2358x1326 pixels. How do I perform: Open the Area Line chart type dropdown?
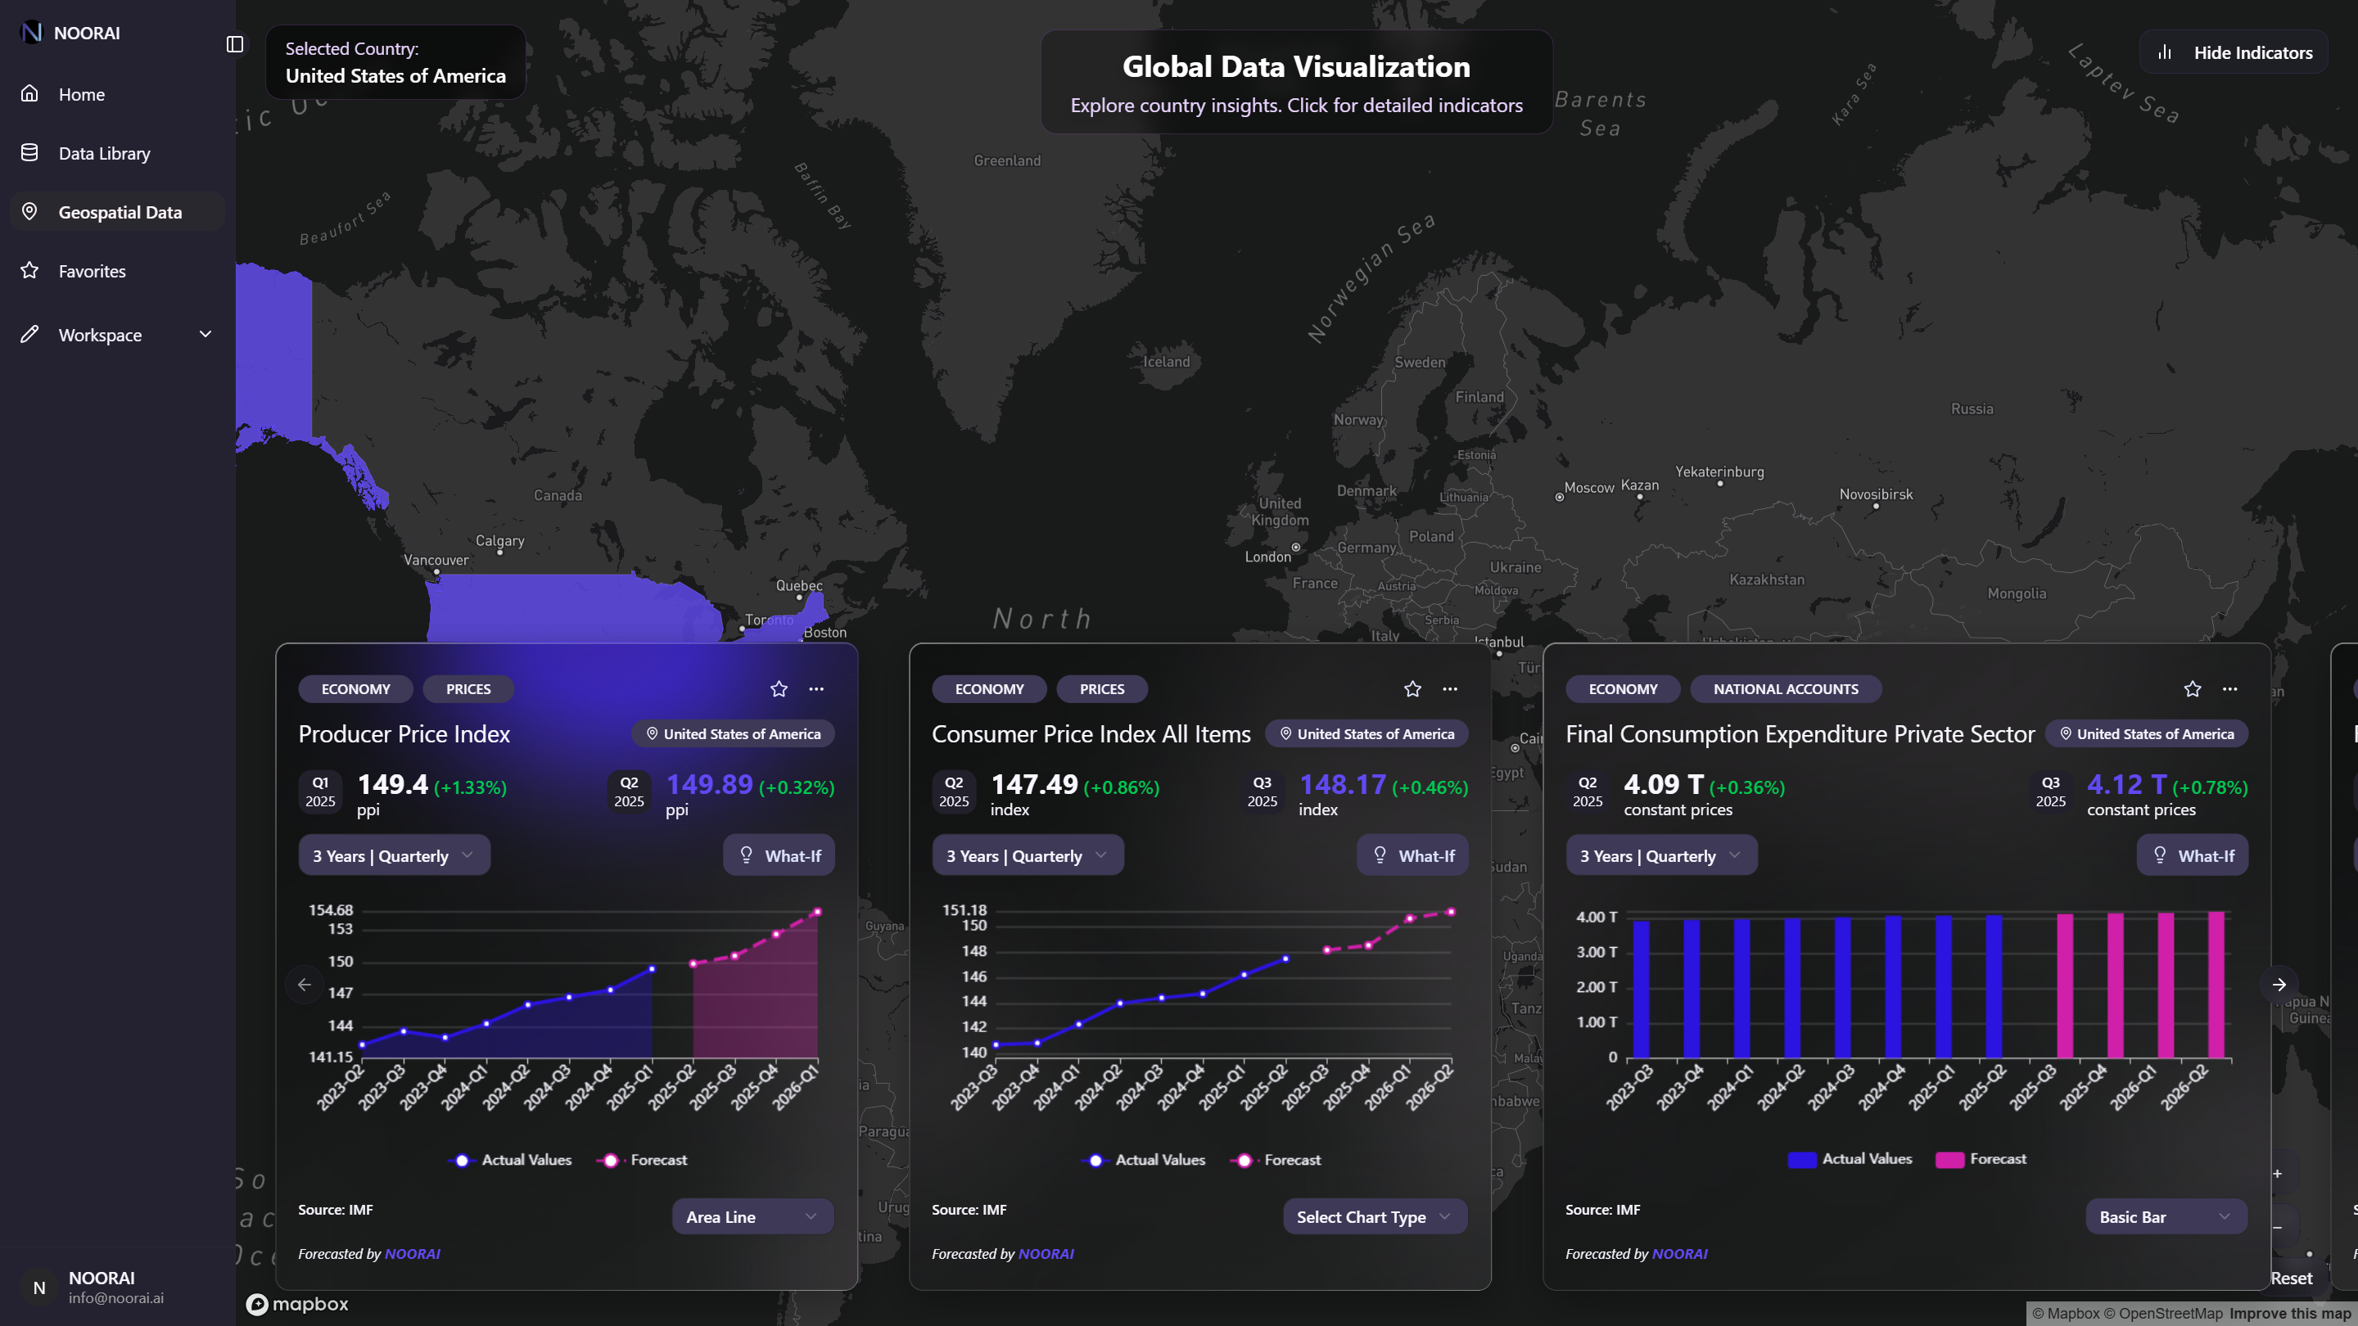click(x=752, y=1216)
